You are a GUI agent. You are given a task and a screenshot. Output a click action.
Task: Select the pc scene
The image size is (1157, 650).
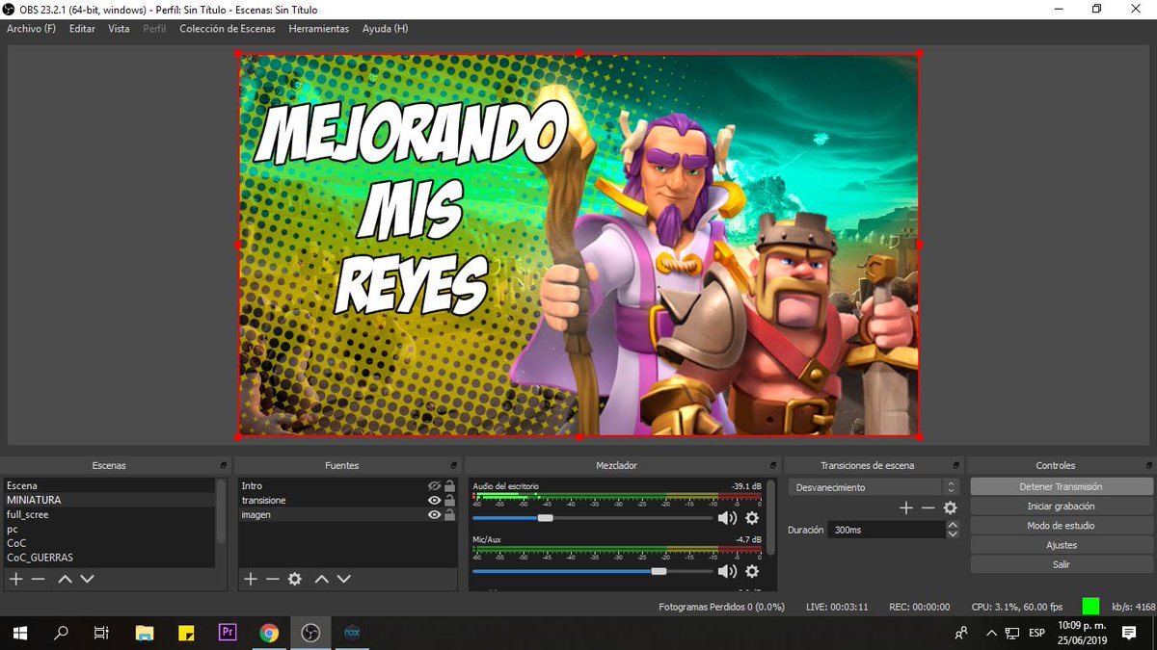click(x=109, y=530)
